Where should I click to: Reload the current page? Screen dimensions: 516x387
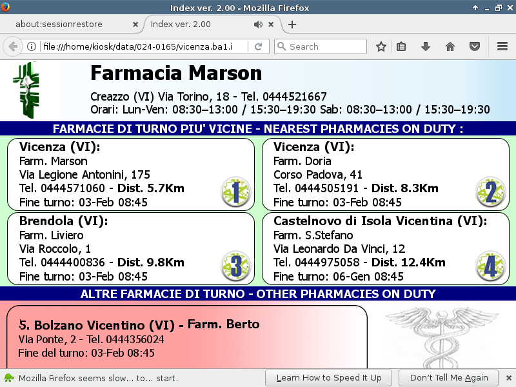[258, 46]
